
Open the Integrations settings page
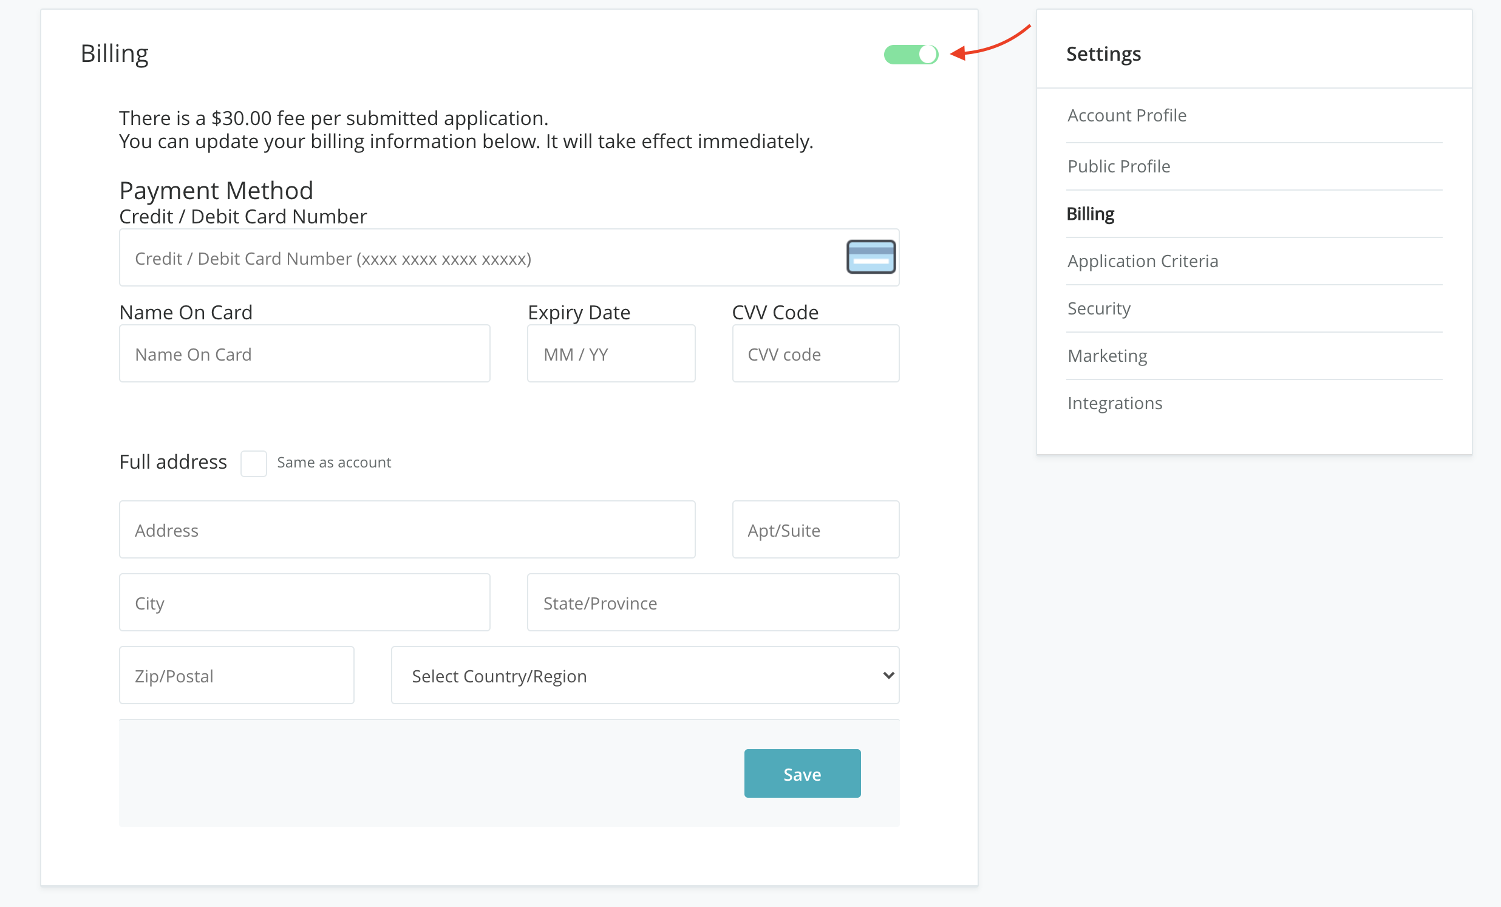point(1114,403)
